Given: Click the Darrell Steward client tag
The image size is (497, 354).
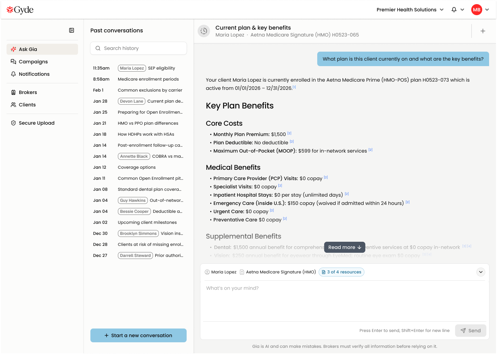Looking at the screenshot, I should (x=135, y=256).
